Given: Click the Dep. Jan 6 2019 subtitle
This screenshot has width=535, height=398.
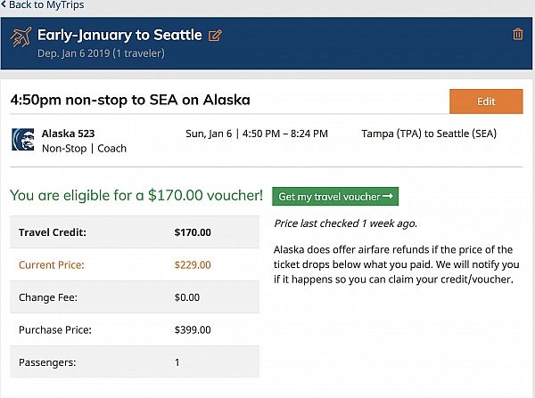Looking at the screenshot, I should tap(101, 54).
